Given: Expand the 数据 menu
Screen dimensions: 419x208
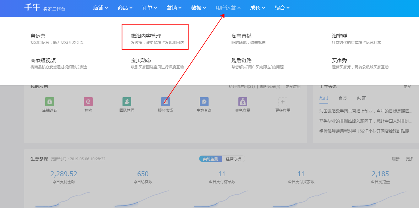Looking at the screenshot, I should click(199, 8).
